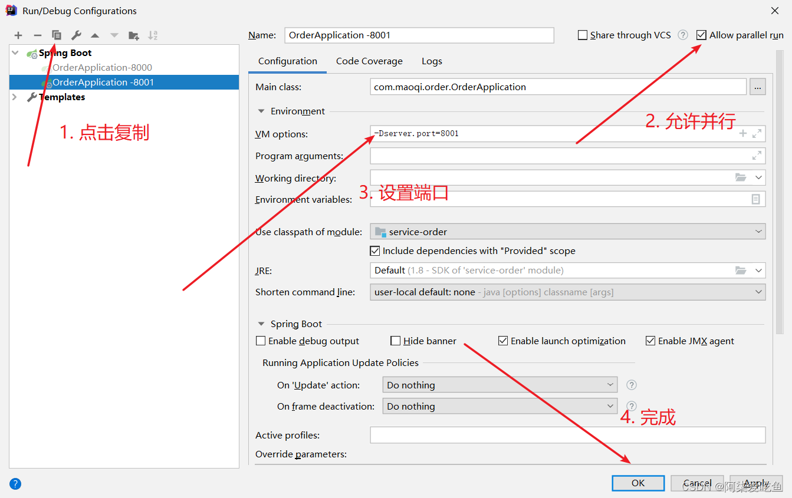Toggle Enable JMX agent checkbox
This screenshot has width=792, height=498.
pyautogui.click(x=650, y=341)
